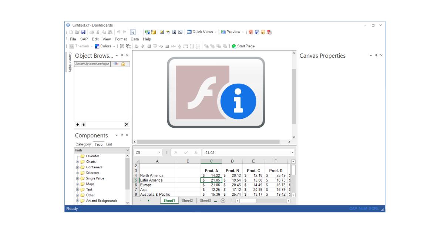Open the File menu
The image size is (444, 232).
[x=73, y=39]
